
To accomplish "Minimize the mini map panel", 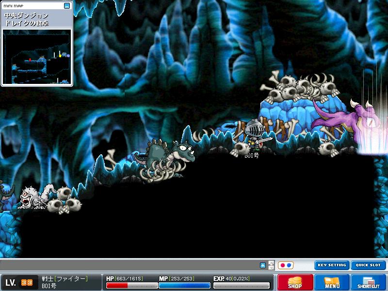I will pyautogui.click(x=67, y=6).
